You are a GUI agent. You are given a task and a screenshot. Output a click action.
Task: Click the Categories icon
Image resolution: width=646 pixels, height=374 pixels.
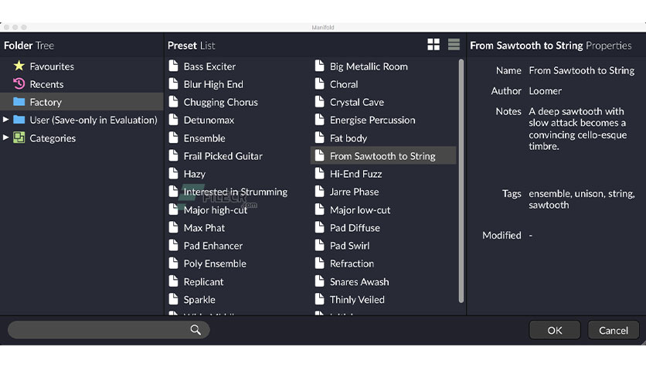[19, 138]
